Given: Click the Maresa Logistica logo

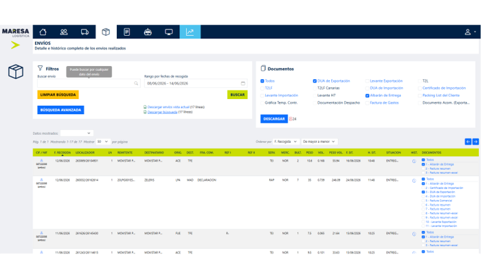Looking at the screenshot, I should [16, 32].
